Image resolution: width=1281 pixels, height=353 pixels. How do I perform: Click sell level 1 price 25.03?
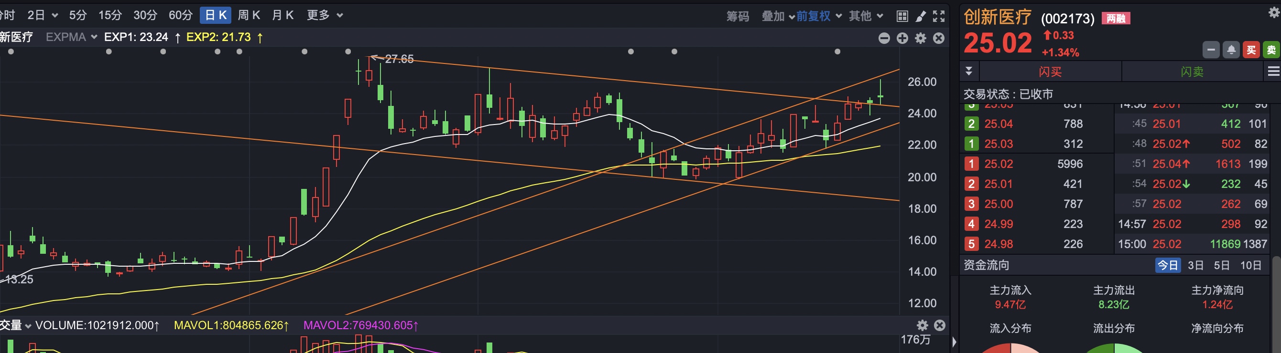[x=999, y=144]
